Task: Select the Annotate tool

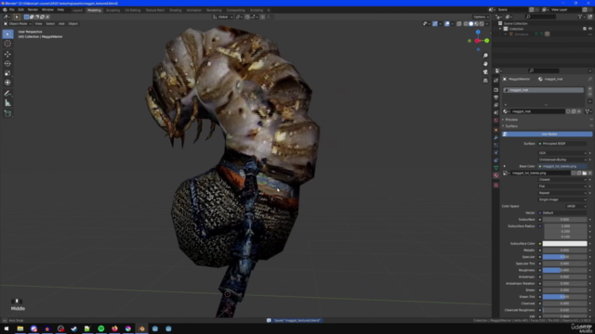Action: (7, 93)
